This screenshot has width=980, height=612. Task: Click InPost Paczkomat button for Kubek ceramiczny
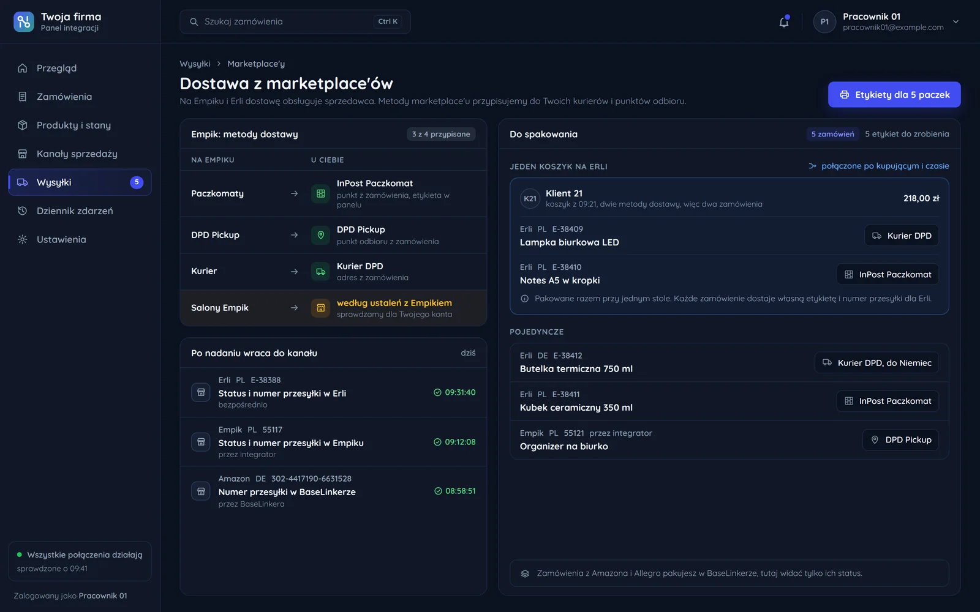888,401
